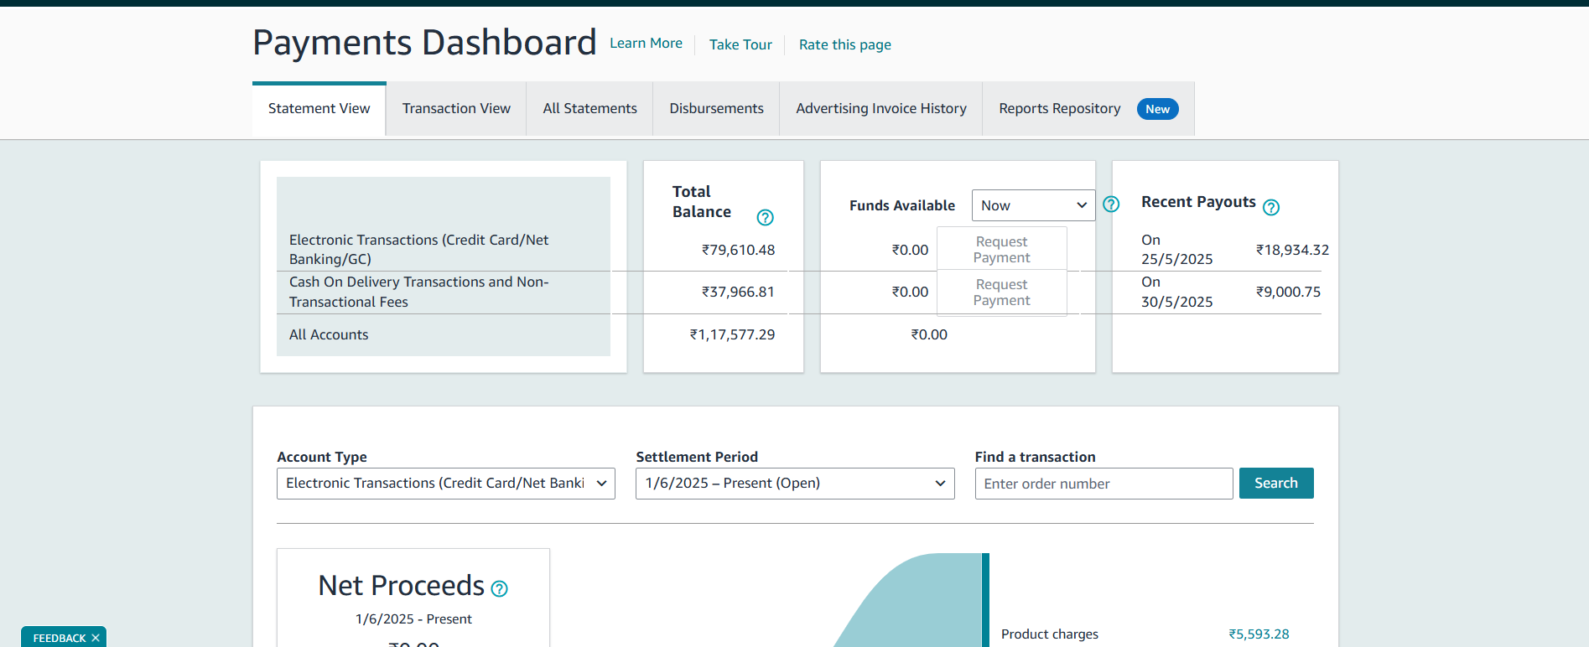Click the payout amount ₹9,000.75
The image size is (1589, 647).
(1288, 292)
